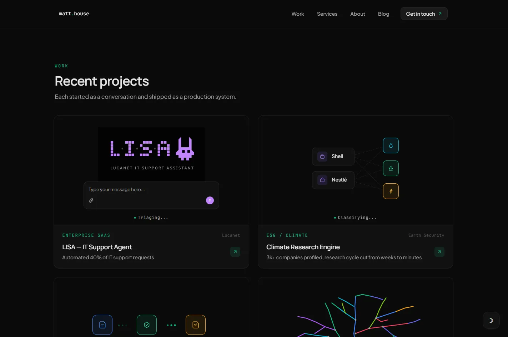
Task: Click the matt.house logo link
Action: [74, 14]
